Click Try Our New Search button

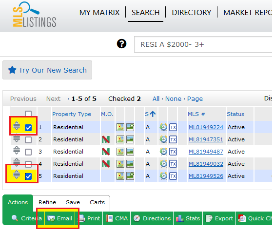[x=47, y=70]
